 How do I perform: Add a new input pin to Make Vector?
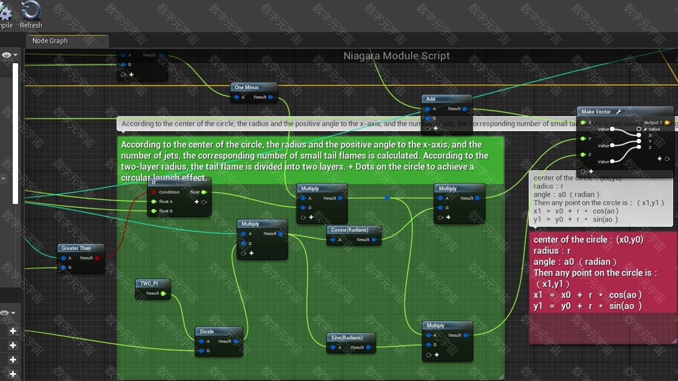591,171
